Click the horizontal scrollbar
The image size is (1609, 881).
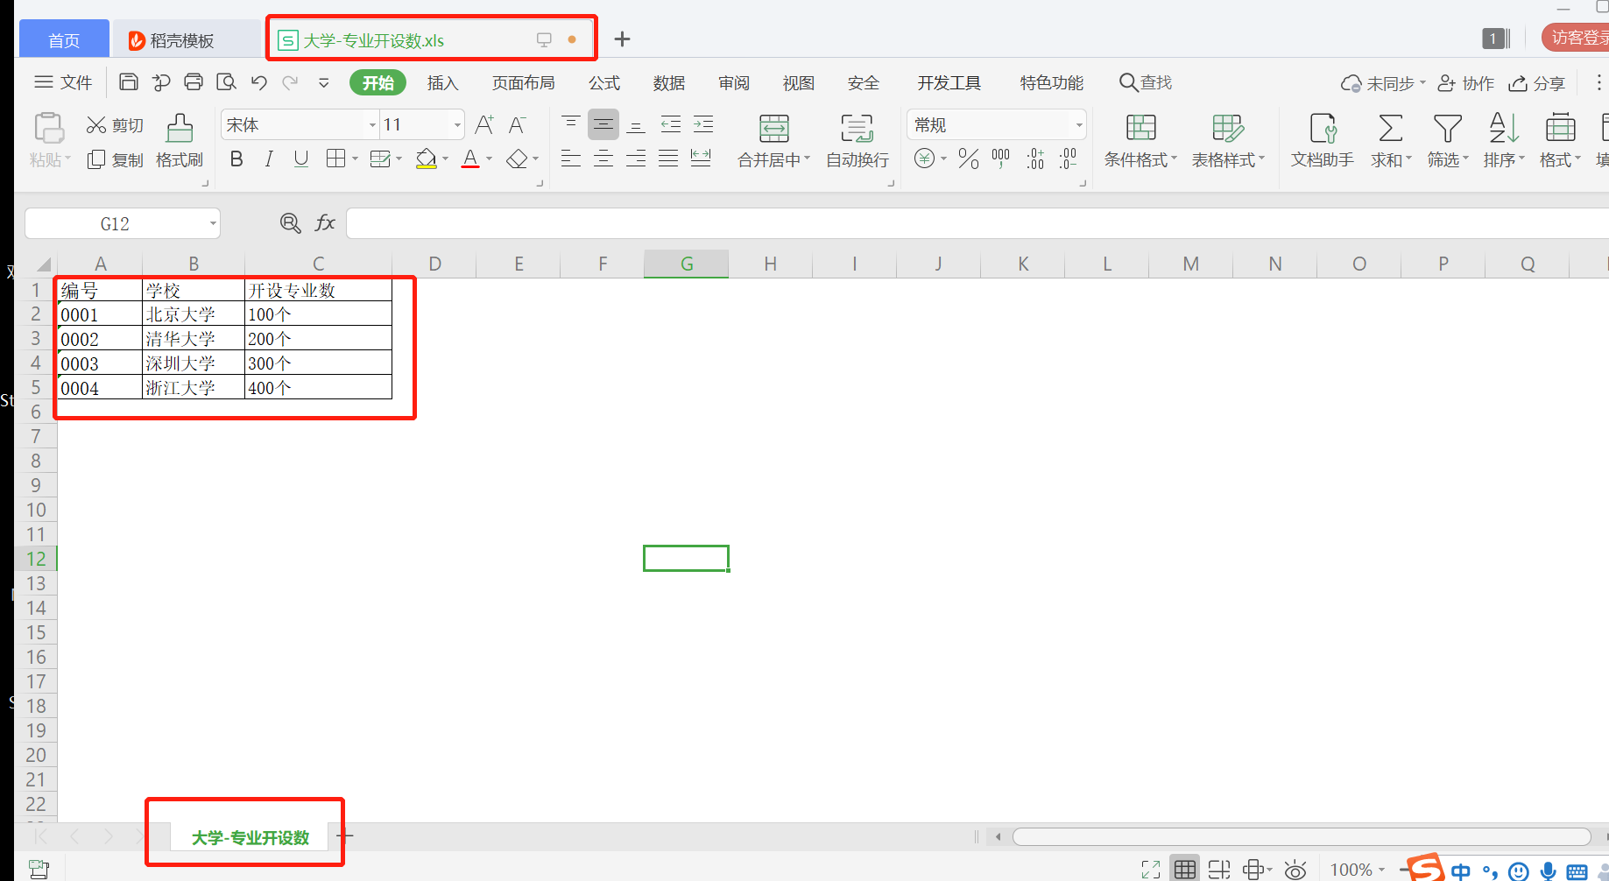pos(1301,836)
